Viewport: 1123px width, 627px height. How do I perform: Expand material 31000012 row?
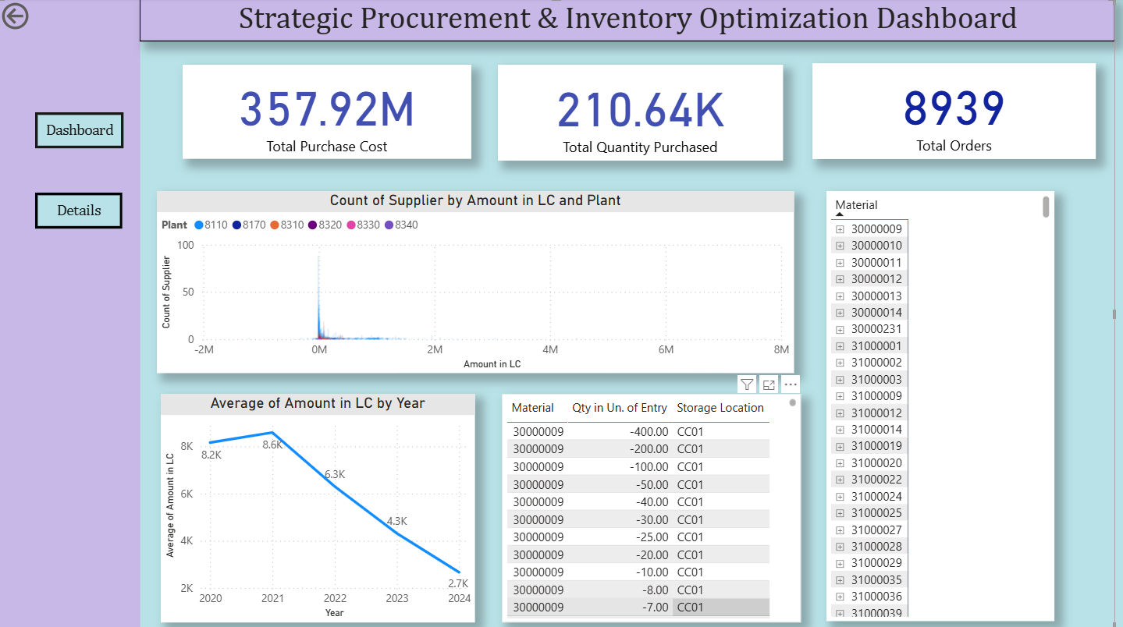(x=840, y=413)
